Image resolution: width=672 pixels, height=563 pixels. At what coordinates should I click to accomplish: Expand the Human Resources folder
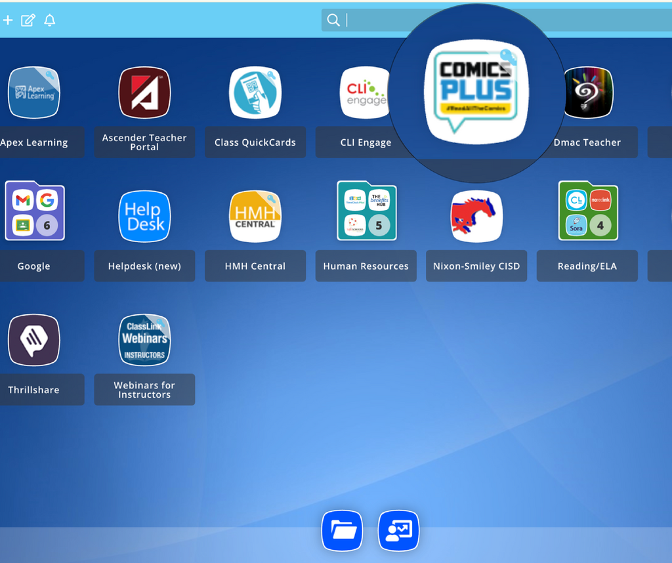coord(366,212)
